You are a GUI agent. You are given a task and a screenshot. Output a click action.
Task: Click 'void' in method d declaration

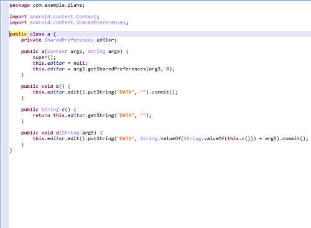[x=47, y=133]
